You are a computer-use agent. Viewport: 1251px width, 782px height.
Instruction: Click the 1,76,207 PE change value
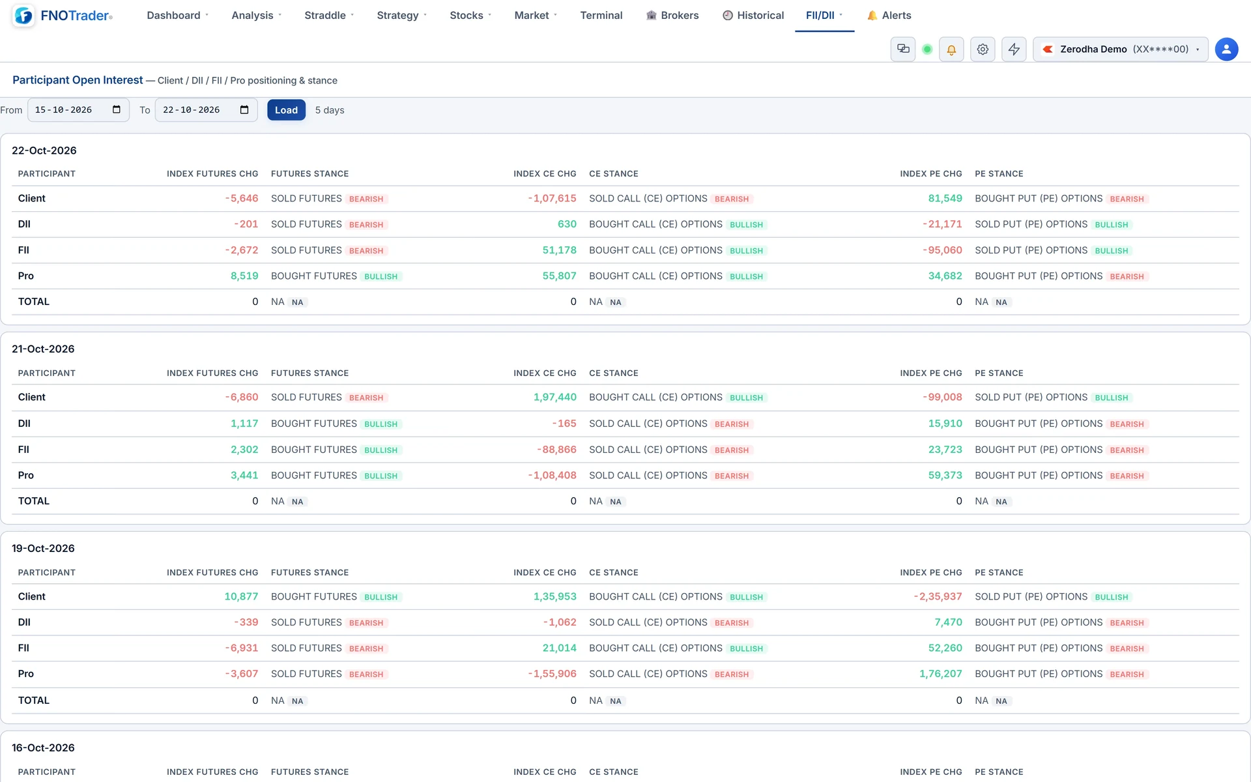pyautogui.click(x=940, y=674)
